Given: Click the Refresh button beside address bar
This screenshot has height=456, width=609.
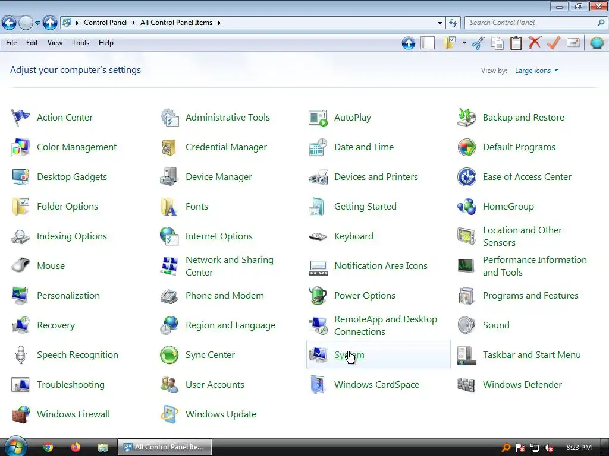Looking at the screenshot, I should (453, 23).
